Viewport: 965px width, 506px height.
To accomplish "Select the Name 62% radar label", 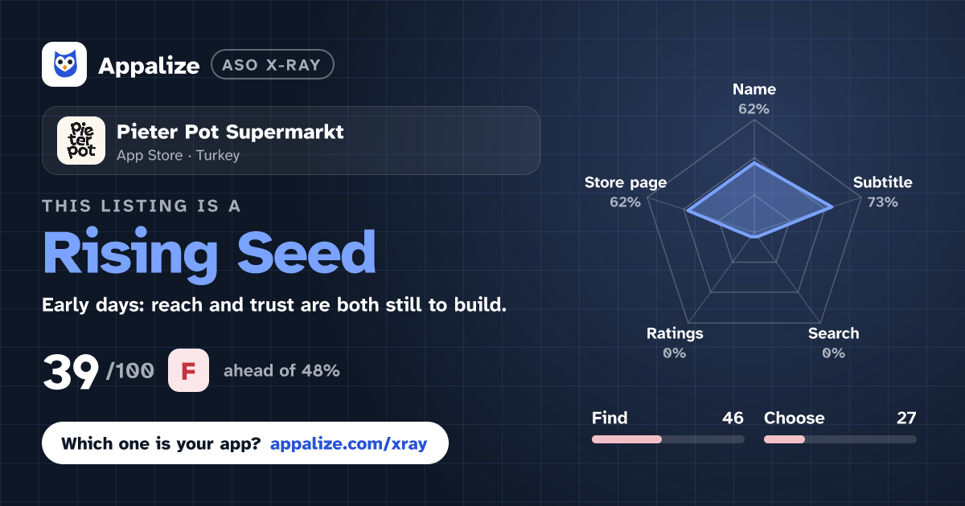I will [x=754, y=98].
